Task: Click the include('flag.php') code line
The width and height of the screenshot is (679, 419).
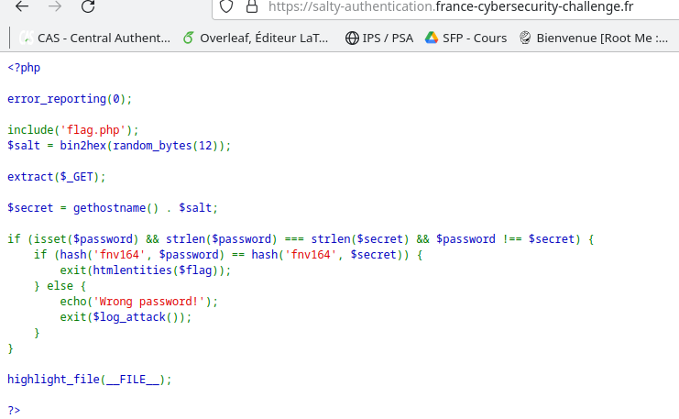Action: pyautogui.click(x=73, y=129)
